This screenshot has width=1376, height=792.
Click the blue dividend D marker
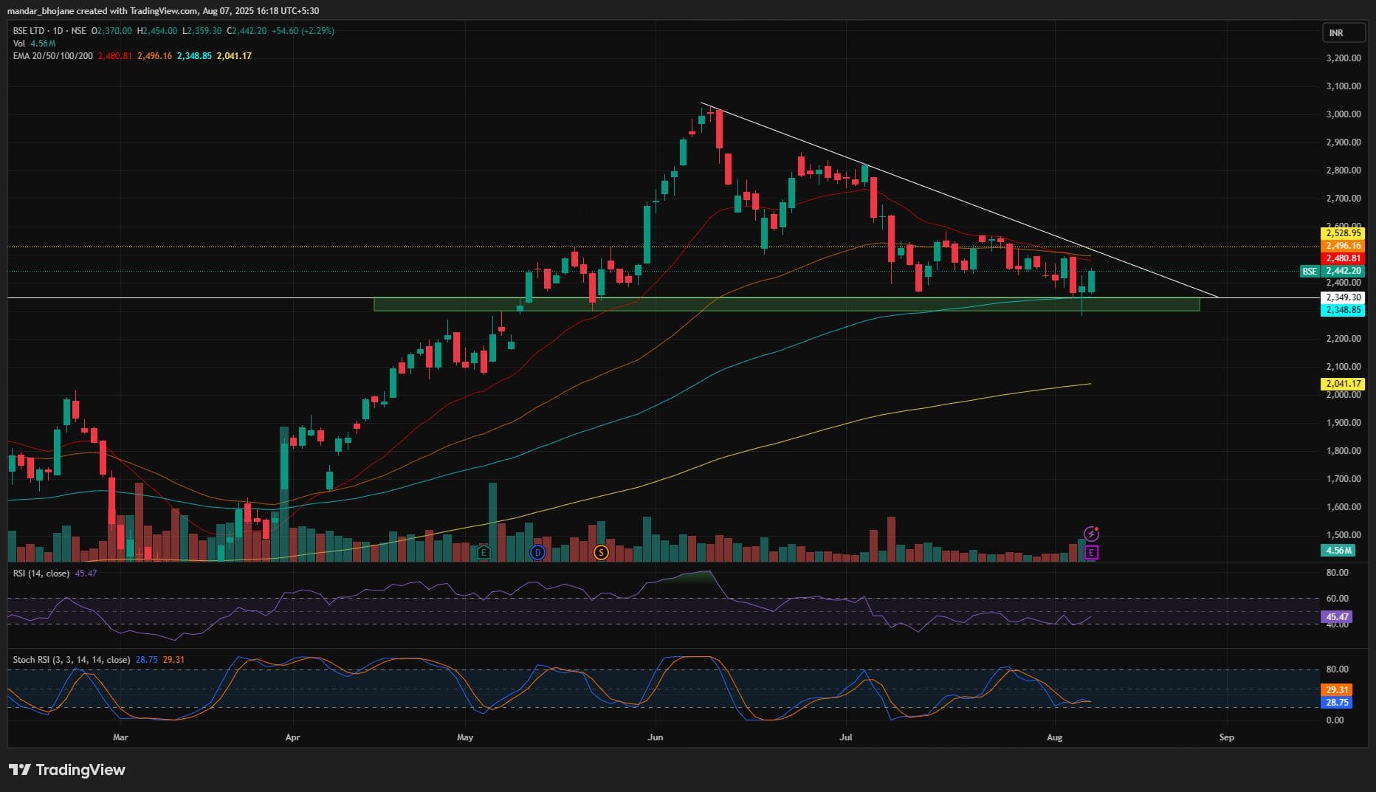[537, 552]
